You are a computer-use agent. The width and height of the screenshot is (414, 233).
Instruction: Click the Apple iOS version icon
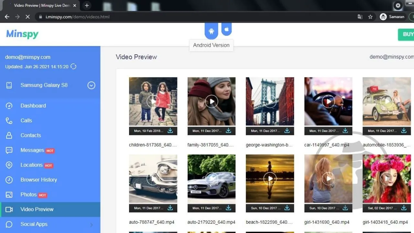(x=226, y=29)
